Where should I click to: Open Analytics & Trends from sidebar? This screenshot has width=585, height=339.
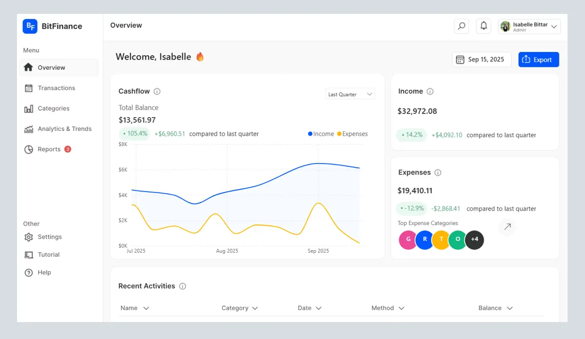pyautogui.click(x=28, y=129)
